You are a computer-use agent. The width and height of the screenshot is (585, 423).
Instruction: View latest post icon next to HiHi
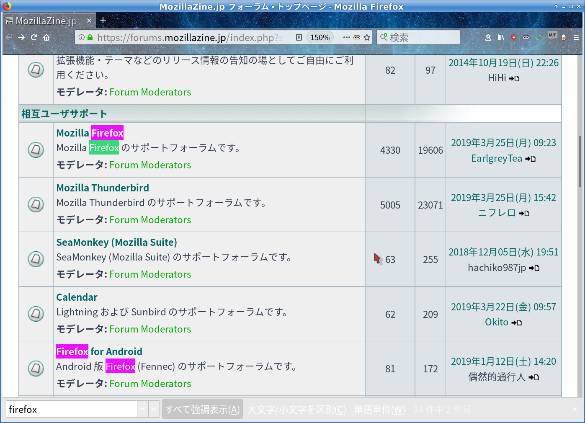tap(514, 78)
